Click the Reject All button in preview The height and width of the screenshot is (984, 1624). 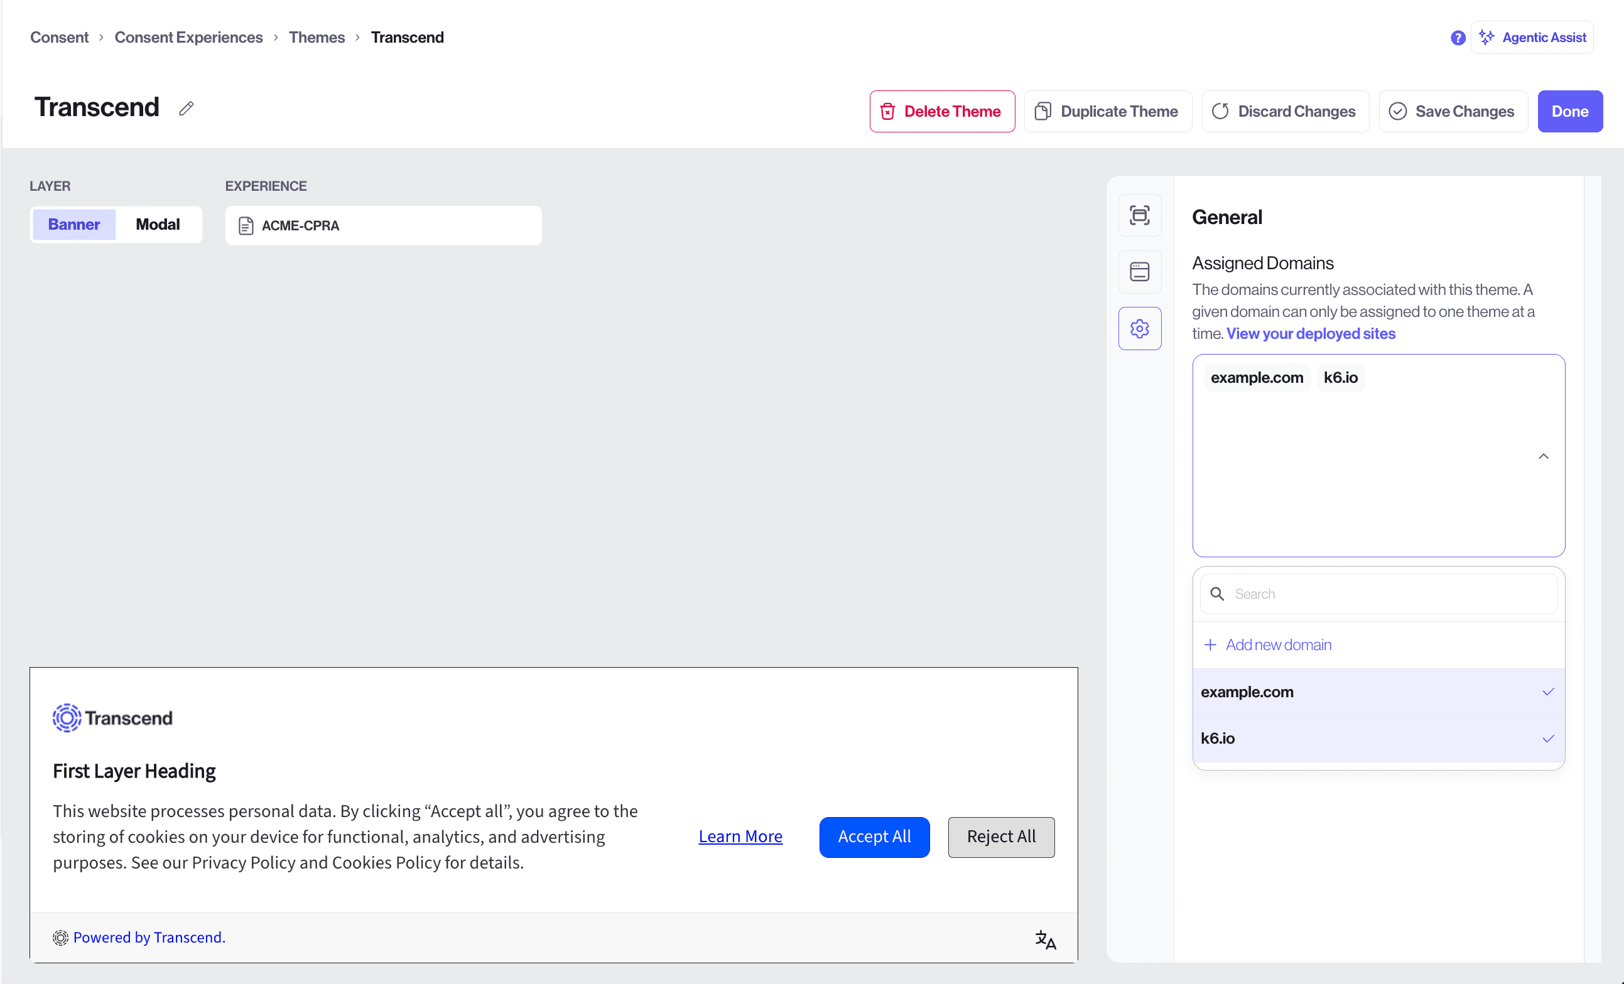1000,837
